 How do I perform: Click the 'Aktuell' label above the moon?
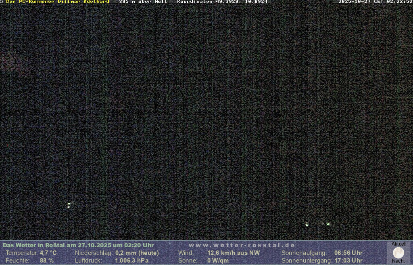(399, 244)
